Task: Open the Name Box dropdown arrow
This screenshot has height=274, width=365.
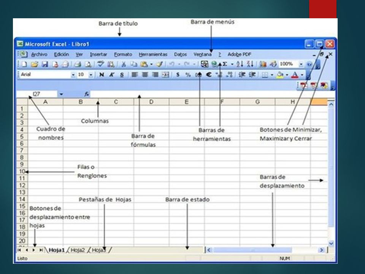Action: pyautogui.click(x=61, y=94)
